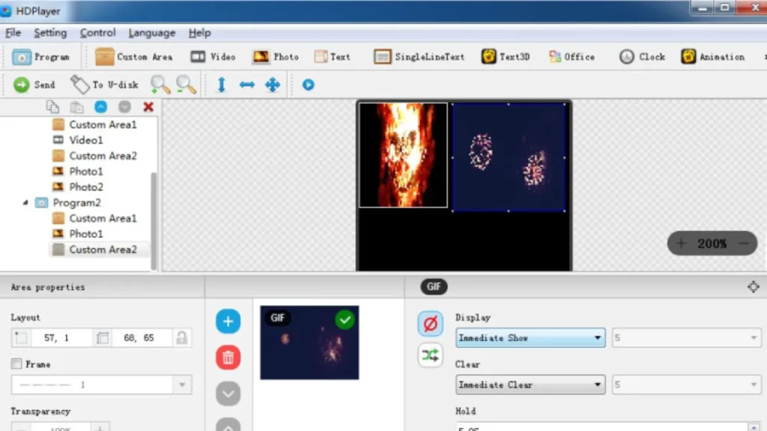The height and width of the screenshot is (431, 767).
Task: Click the blue preview play icon
Action: pos(308,85)
